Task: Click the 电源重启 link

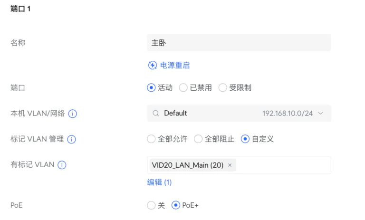Action: tap(175, 65)
